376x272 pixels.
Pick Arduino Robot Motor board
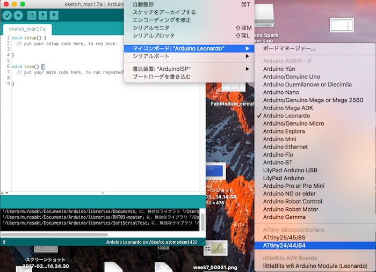click(x=315, y=209)
